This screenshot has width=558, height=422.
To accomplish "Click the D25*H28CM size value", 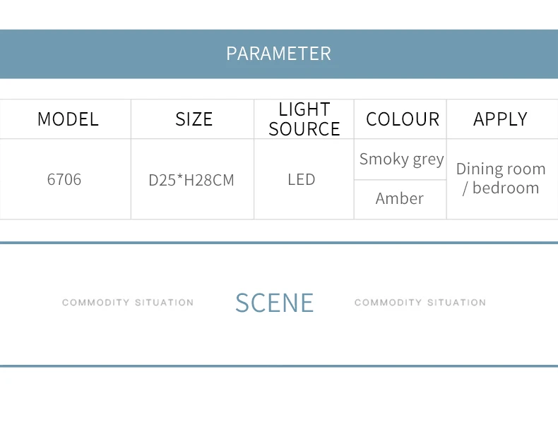I will (191, 180).
